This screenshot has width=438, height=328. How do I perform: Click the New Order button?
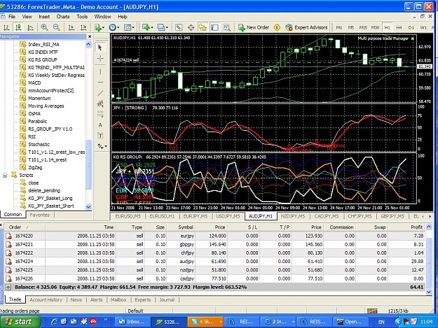click(254, 27)
